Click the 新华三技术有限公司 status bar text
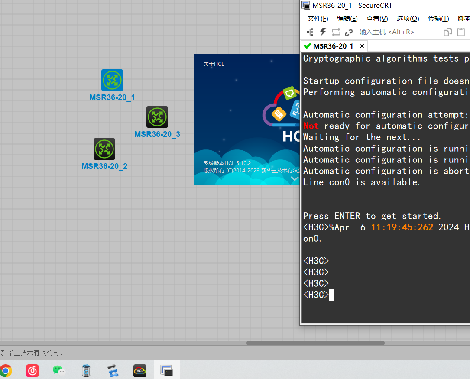The width and height of the screenshot is (470, 379). coord(32,353)
